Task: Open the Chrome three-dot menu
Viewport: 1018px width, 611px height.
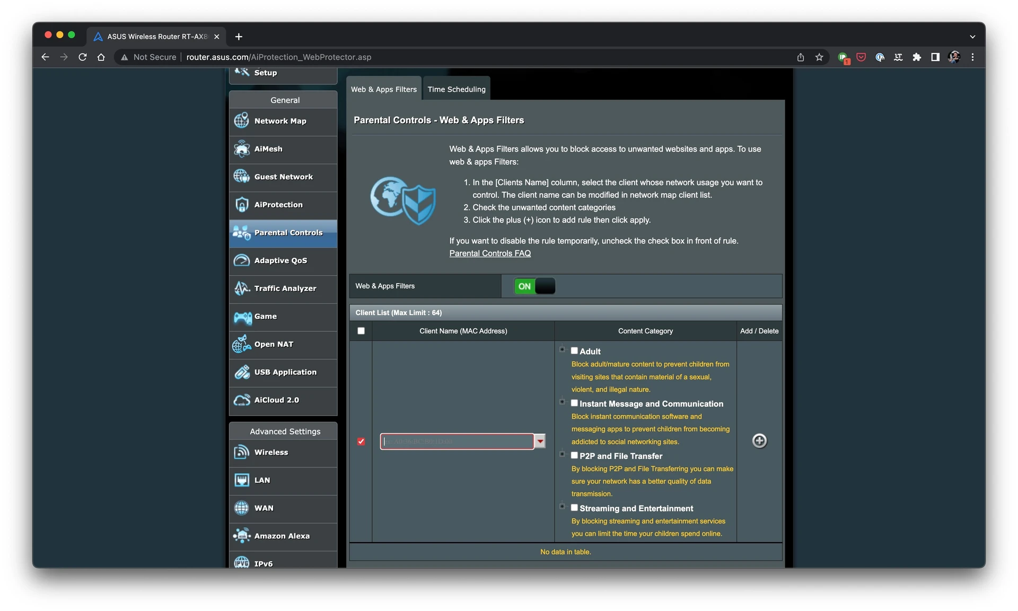Action: point(972,57)
